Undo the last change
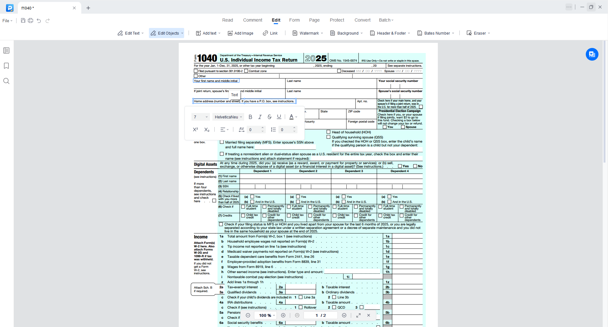 click(x=39, y=20)
